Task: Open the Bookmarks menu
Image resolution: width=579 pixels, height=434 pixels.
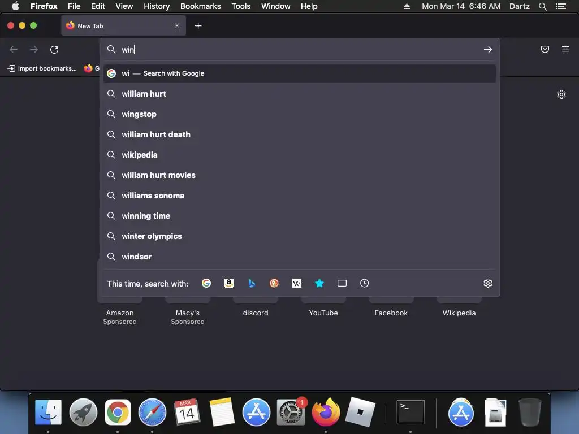Action: click(201, 6)
